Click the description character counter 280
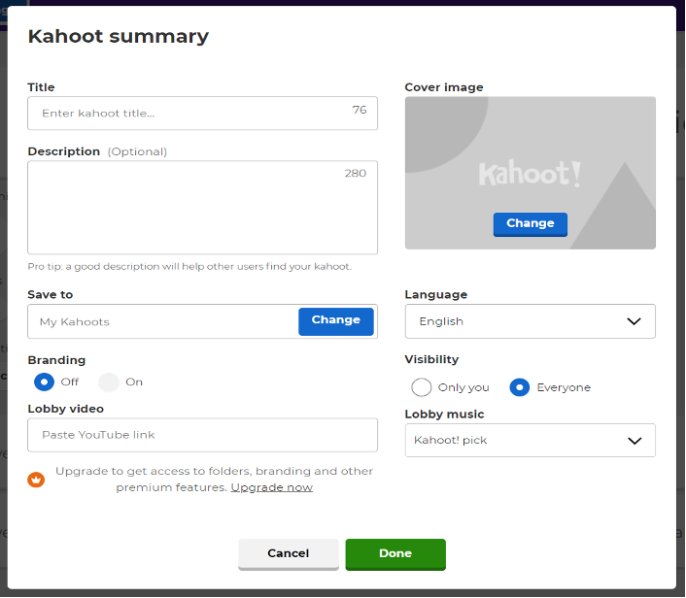Viewport: 686px width, 598px height. click(x=356, y=173)
